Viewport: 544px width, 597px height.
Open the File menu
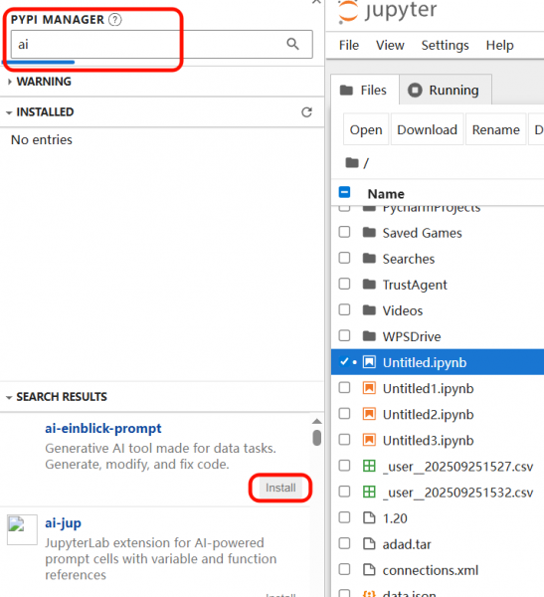(349, 45)
